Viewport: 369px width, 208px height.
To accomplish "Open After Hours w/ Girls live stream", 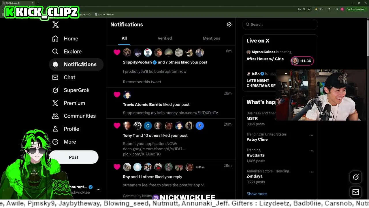I will pyautogui.click(x=265, y=59).
